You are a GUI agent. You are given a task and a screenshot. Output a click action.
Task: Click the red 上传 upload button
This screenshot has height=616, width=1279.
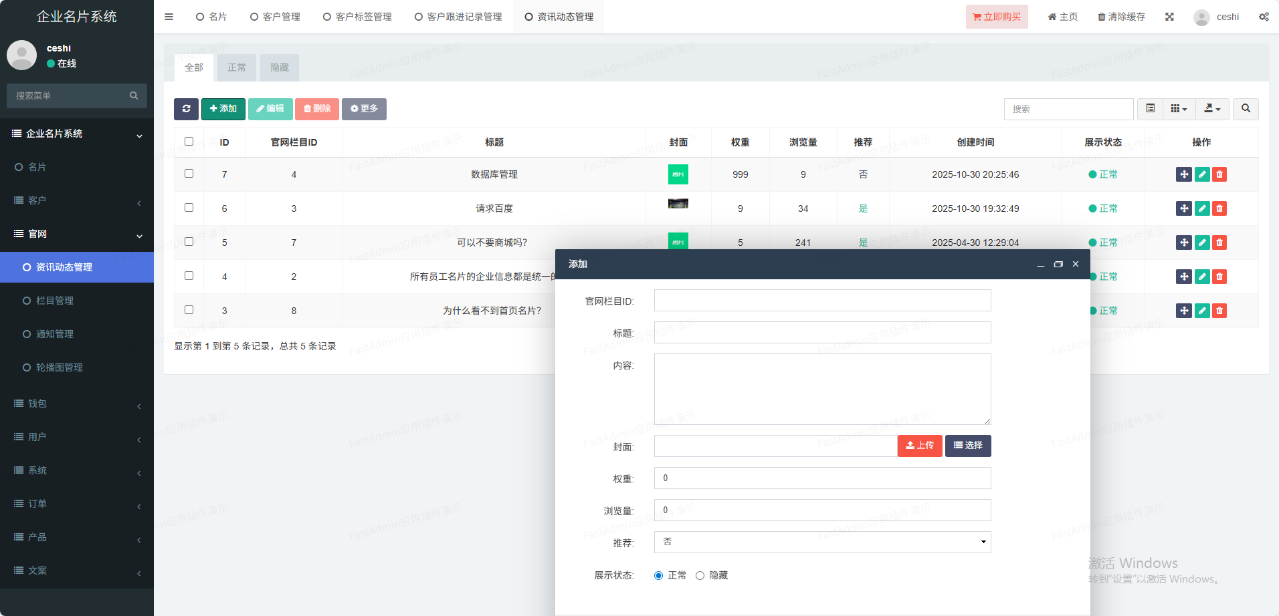click(x=920, y=446)
